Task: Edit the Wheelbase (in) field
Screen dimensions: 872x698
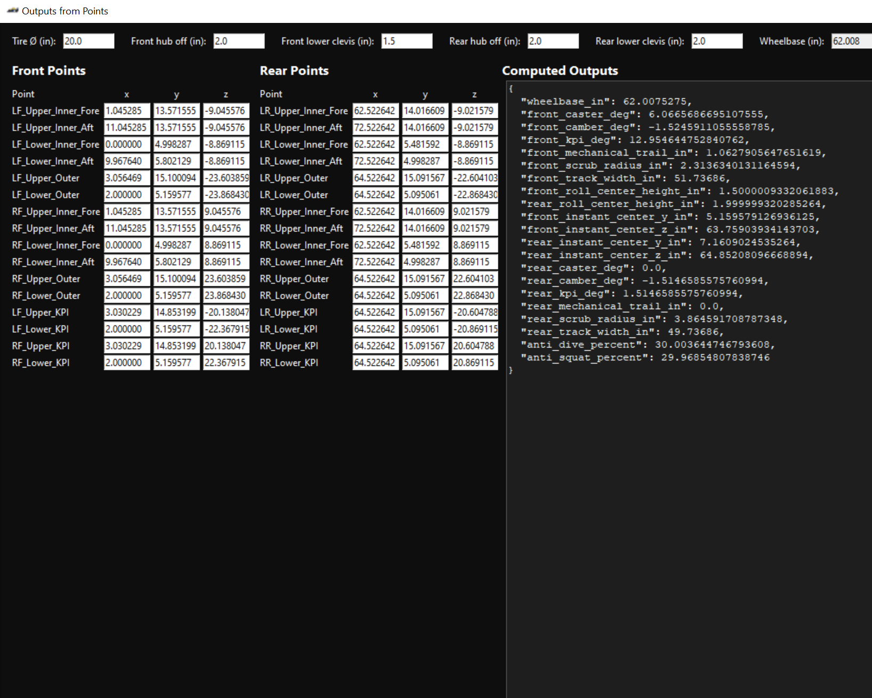Action: click(x=852, y=41)
